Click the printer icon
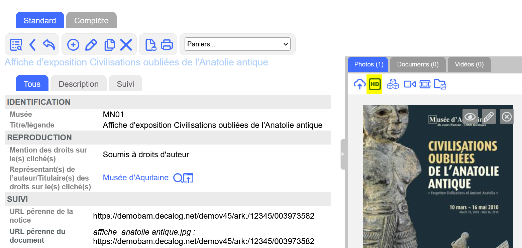This screenshot has height=248, width=522. tap(167, 44)
